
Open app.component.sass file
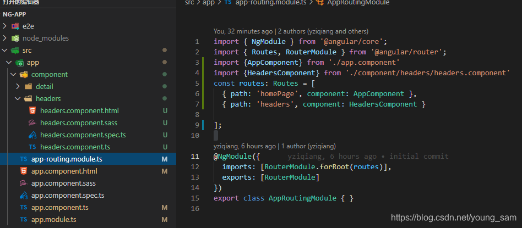coord(63,183)
